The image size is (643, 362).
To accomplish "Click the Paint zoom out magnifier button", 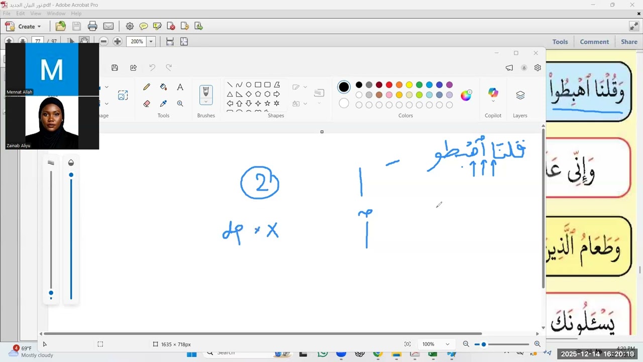I will click(x=466, y=344).
